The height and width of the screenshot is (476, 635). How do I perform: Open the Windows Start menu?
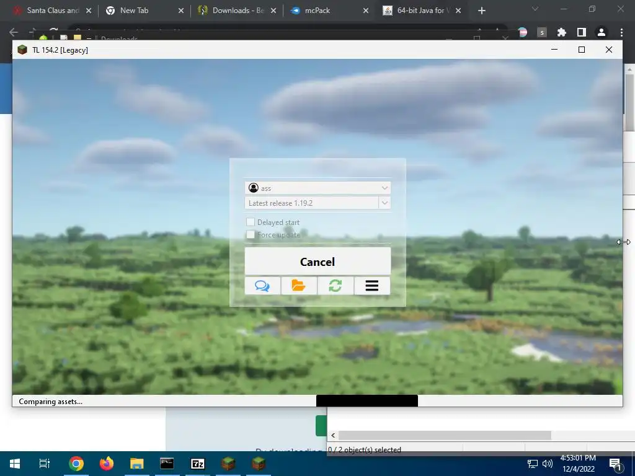[15, 464]
